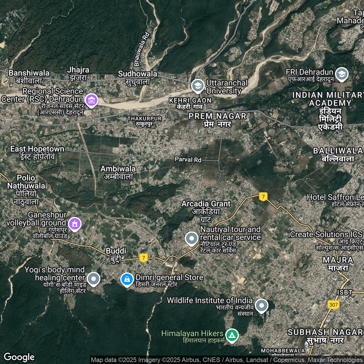The width and height of the screenshot is (364, 364).
Task: Click the Uttaranchal University marker pin
Action: tap(198, 86)
